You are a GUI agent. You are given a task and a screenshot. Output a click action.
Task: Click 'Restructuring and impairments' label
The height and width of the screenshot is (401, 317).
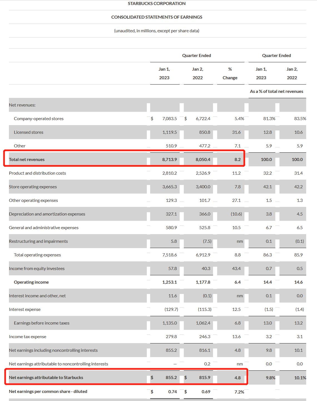[x=38, y=241]
